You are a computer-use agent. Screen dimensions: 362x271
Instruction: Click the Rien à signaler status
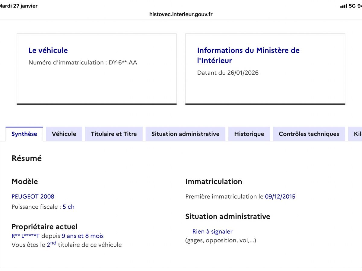click(x=212, y=232)
